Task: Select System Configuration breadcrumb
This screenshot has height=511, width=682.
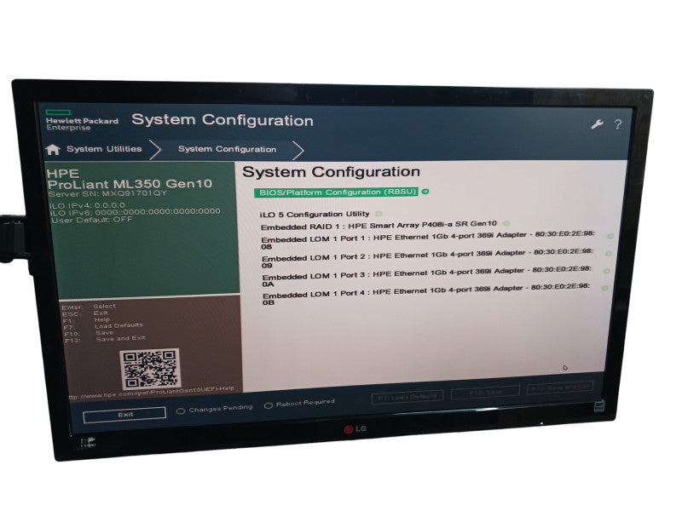Action: coord(227,149)
